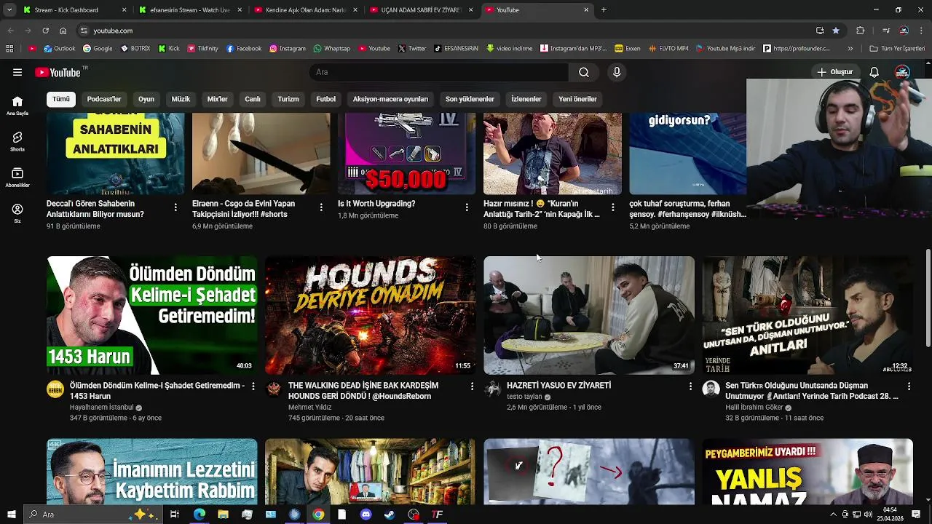Open options for Hazır mısınız Kuran'ın short

612,207
